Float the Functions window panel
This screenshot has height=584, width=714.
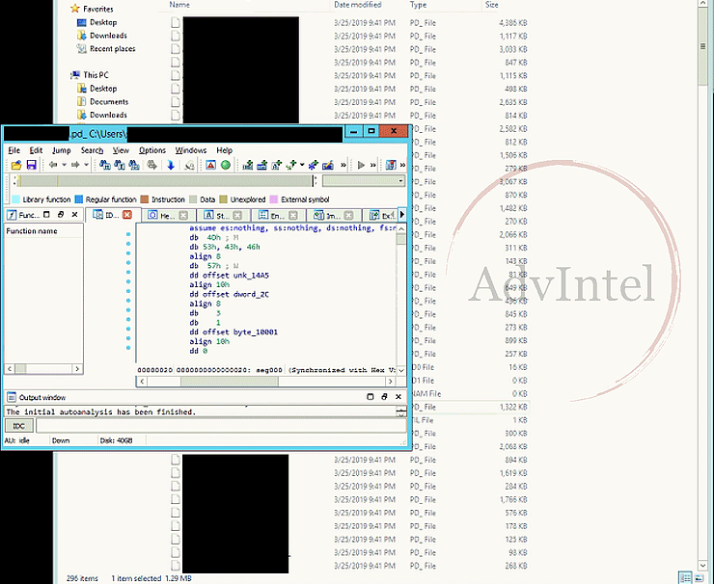(x=61, y=215)
